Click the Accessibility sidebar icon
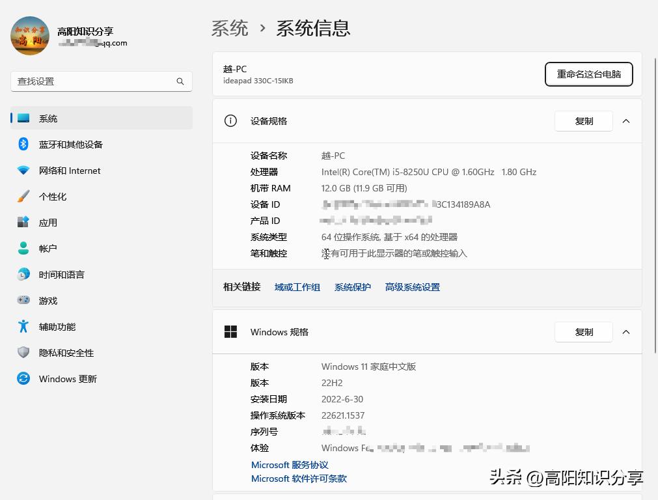This screenshot has height=500, width=658. [x=23, y=326]
